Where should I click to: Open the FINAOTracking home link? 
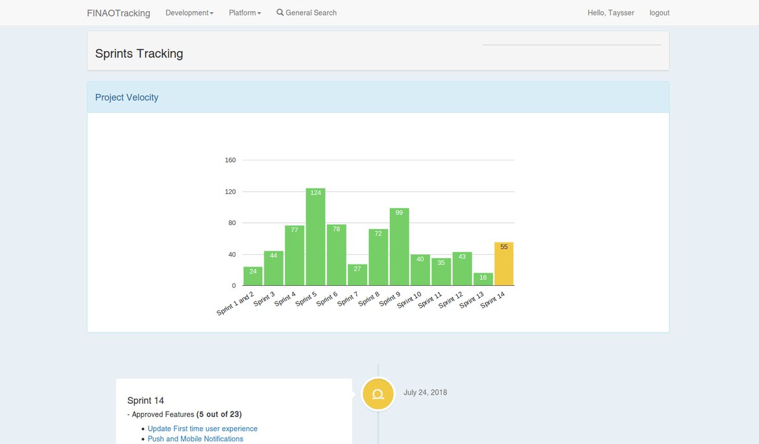(x=119, y=13)
